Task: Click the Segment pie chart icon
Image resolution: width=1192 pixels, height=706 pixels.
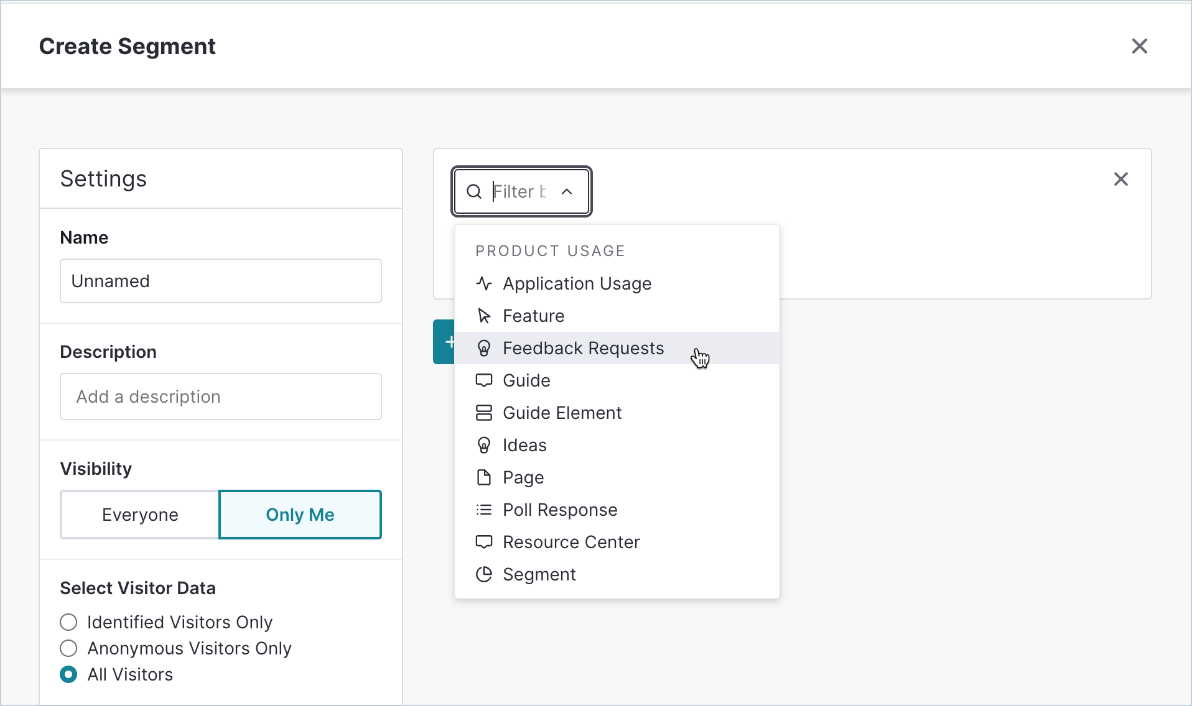Action: coord(484,574)
